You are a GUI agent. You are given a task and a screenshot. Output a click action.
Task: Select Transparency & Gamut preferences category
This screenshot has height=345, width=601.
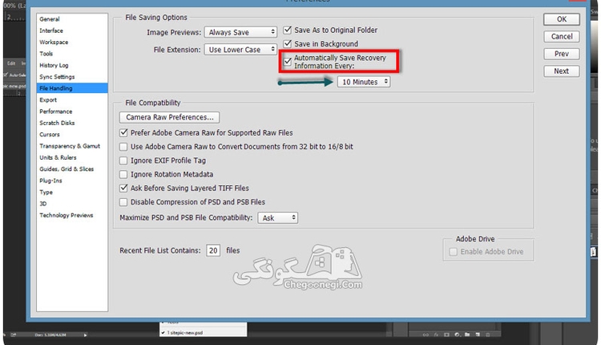[x=70, y=146]
